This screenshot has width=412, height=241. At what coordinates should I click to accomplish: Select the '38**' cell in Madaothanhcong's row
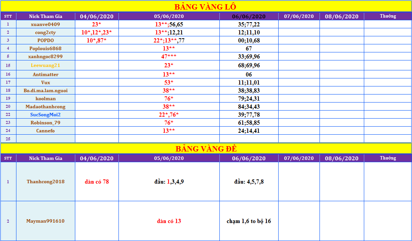pyautogui.click(x=169, y=107)
